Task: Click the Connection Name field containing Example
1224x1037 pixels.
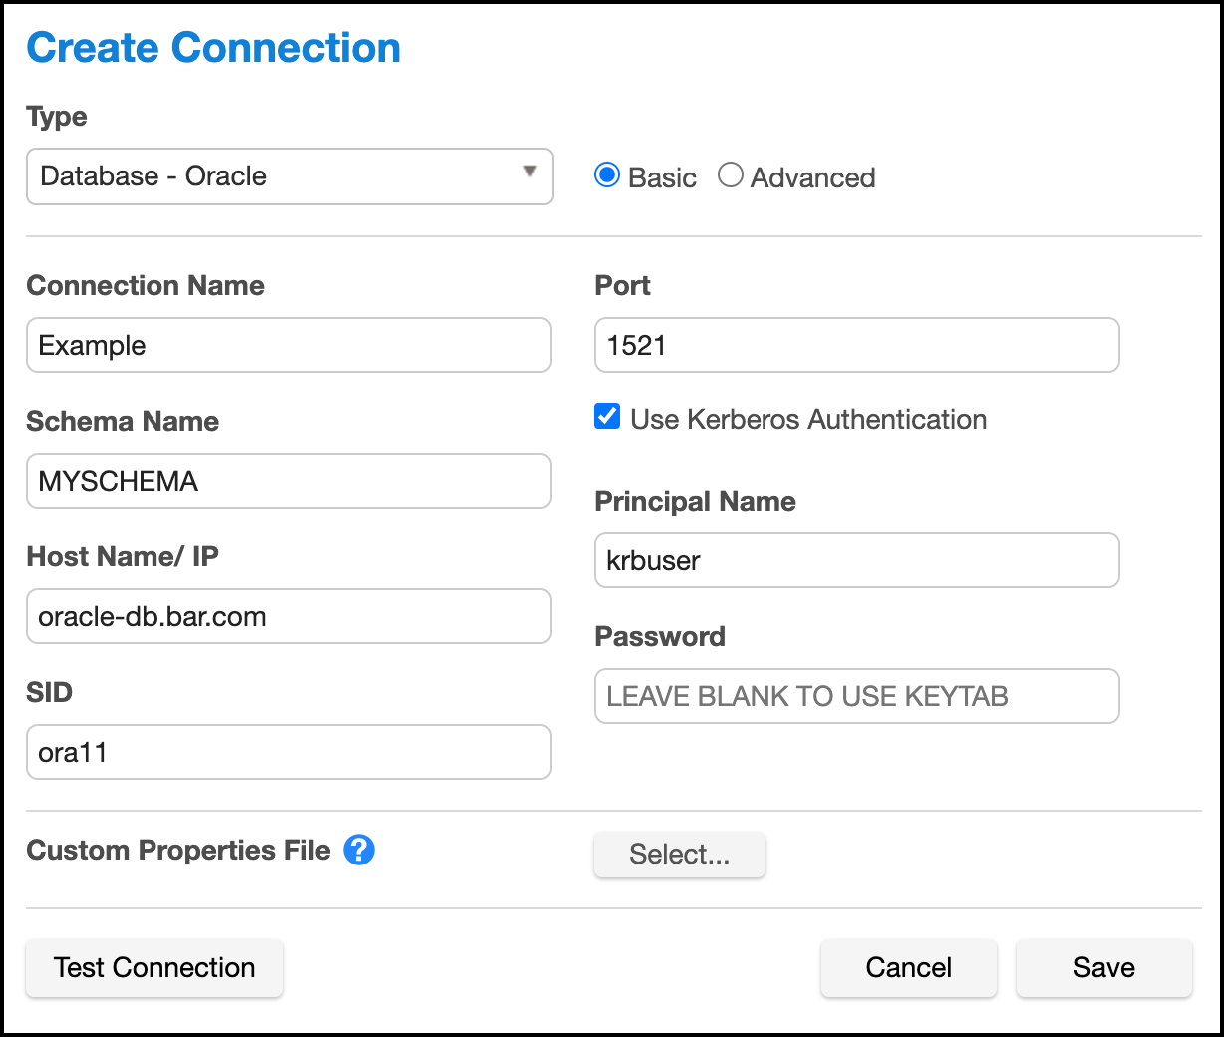Action: [289, 345]
